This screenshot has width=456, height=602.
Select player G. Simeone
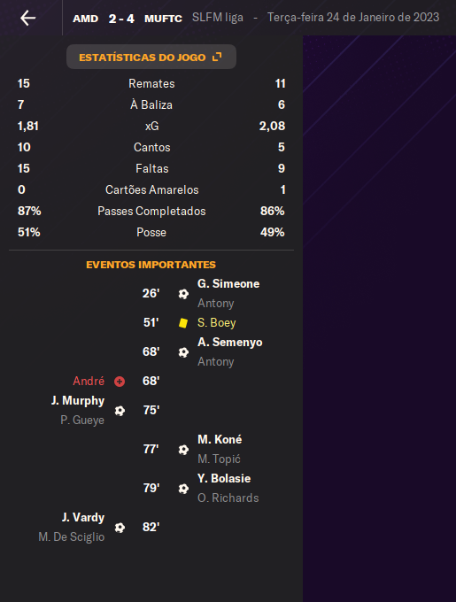228,283
